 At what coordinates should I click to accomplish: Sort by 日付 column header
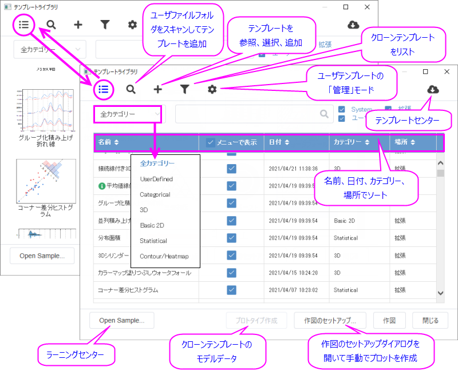(x=279, y=142)
